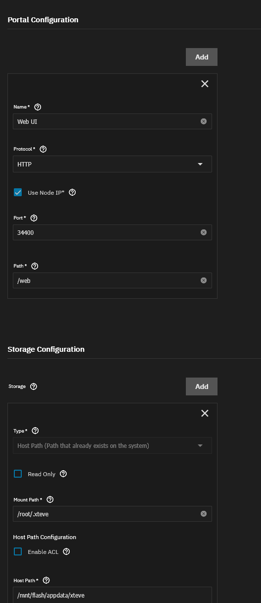Uncheck the Use Node IP checkbox
This screenshot has height=603, width=261.
click(x=18, y=192)
